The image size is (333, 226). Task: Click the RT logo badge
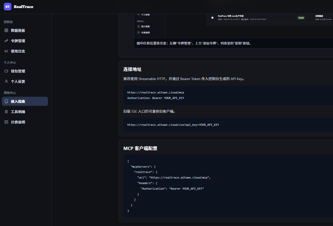pos(8,7)
